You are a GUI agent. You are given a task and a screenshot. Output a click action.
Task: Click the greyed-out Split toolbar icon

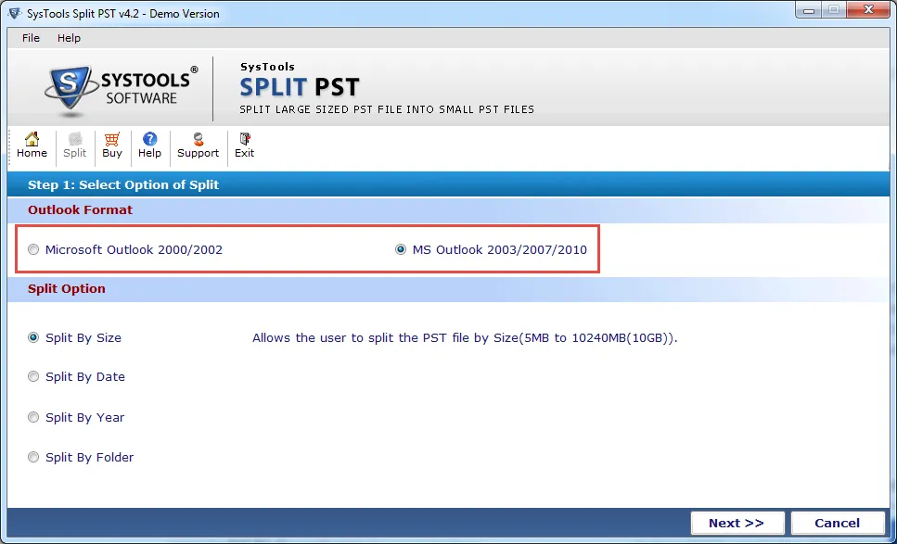click(x=74, y=145)
